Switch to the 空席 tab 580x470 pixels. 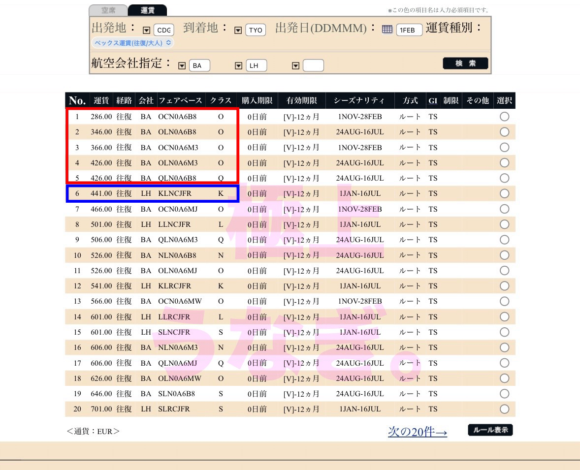108,9
